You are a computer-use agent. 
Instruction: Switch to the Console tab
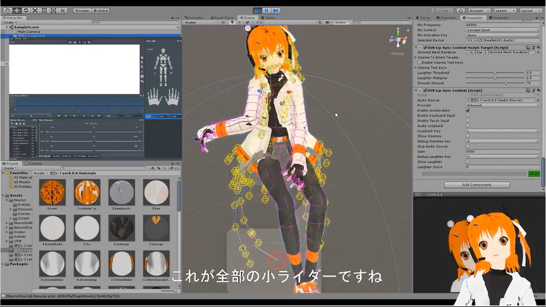pyautogui.click(x=34, y=163)
